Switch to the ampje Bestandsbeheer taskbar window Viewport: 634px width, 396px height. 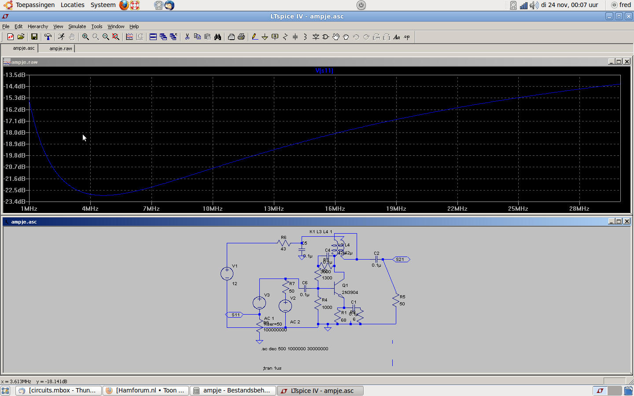click(x=233, y=391)
